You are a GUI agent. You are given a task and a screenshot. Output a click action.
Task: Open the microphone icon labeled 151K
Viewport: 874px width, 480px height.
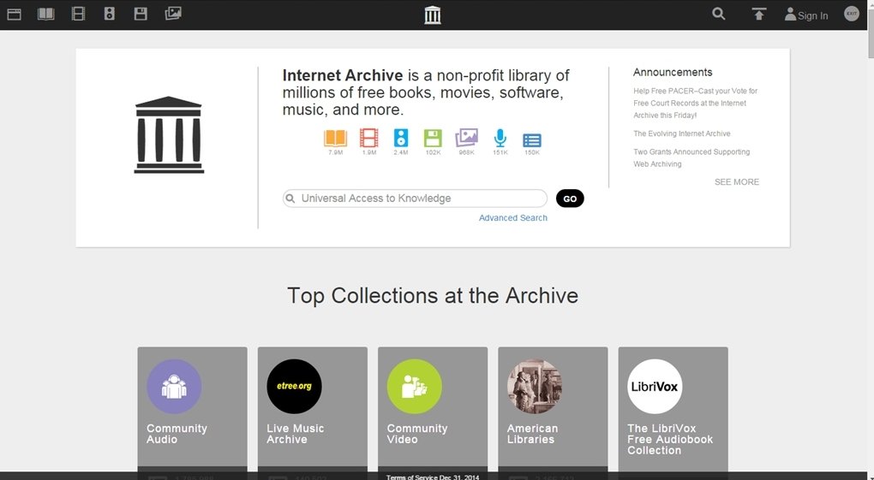click(x=500, y=138)
